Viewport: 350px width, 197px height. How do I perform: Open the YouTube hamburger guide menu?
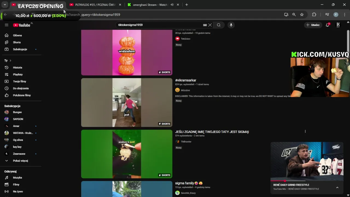tap(7, 25)
